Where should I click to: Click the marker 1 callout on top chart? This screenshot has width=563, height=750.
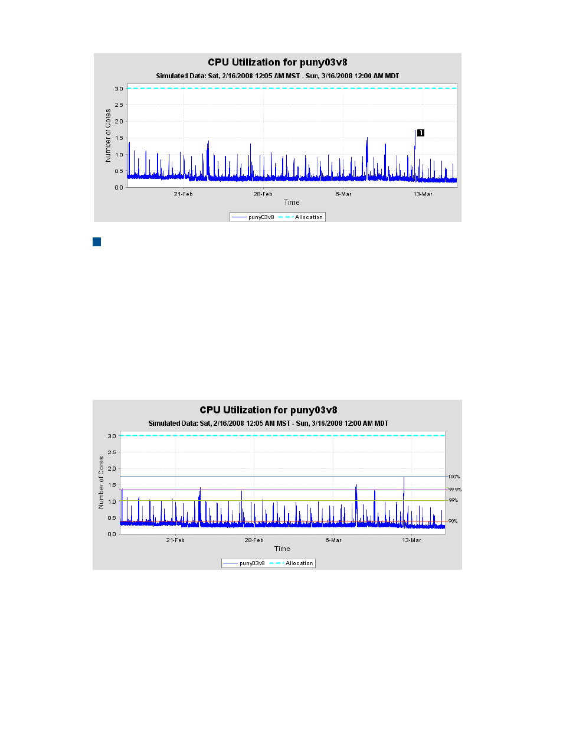click(x=421, y=133)
